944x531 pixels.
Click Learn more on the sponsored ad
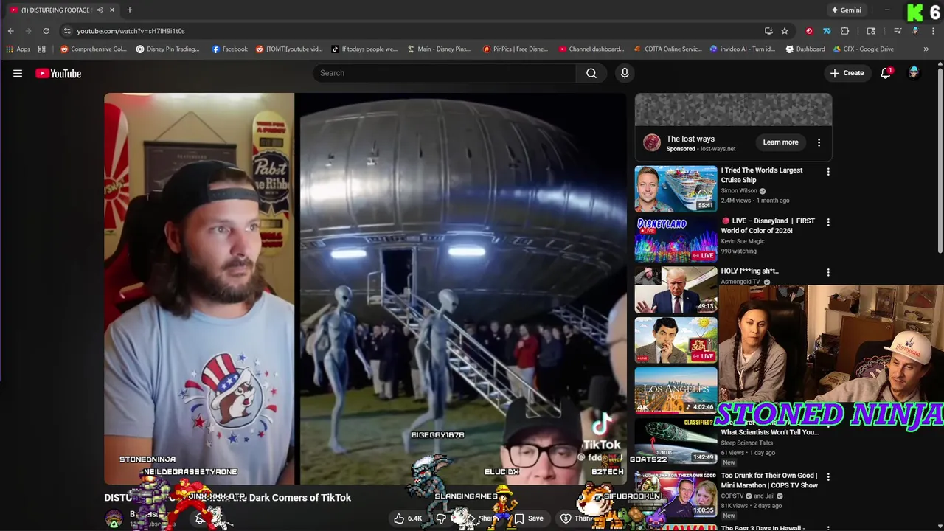pyautogui.click(x=780, y=142)
